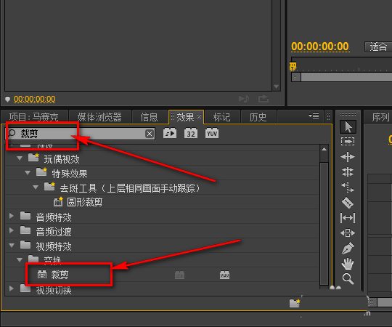392x327 pixels.
Task: Toggle 32-bit color effects filter
Action: coord(191,134)
